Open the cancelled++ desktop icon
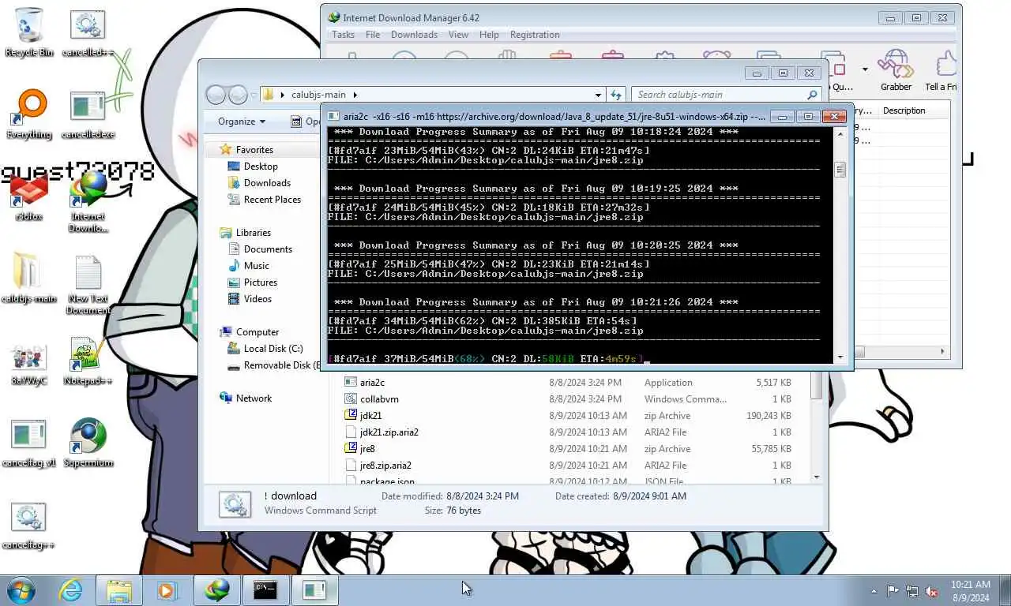The width and height of the screenshot is (1011, 606). pyautogui.click(x=88, y=34)
